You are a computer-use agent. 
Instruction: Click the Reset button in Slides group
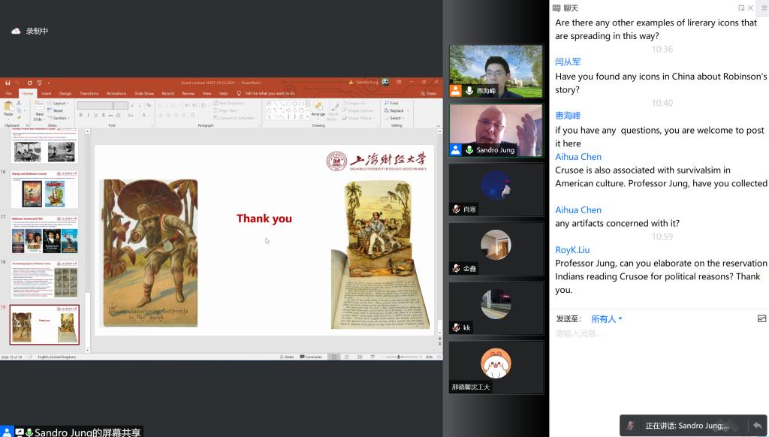click(59, 110)
